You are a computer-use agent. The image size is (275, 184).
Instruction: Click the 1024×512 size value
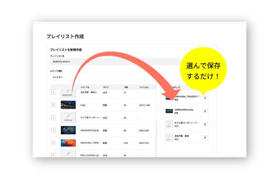point(144,143)
